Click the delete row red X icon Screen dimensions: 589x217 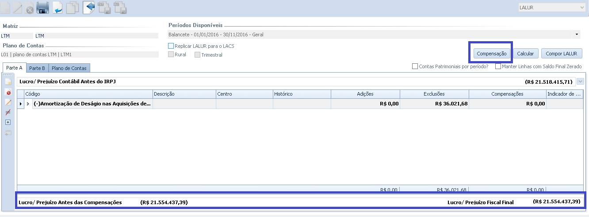[x=8, y=92]
